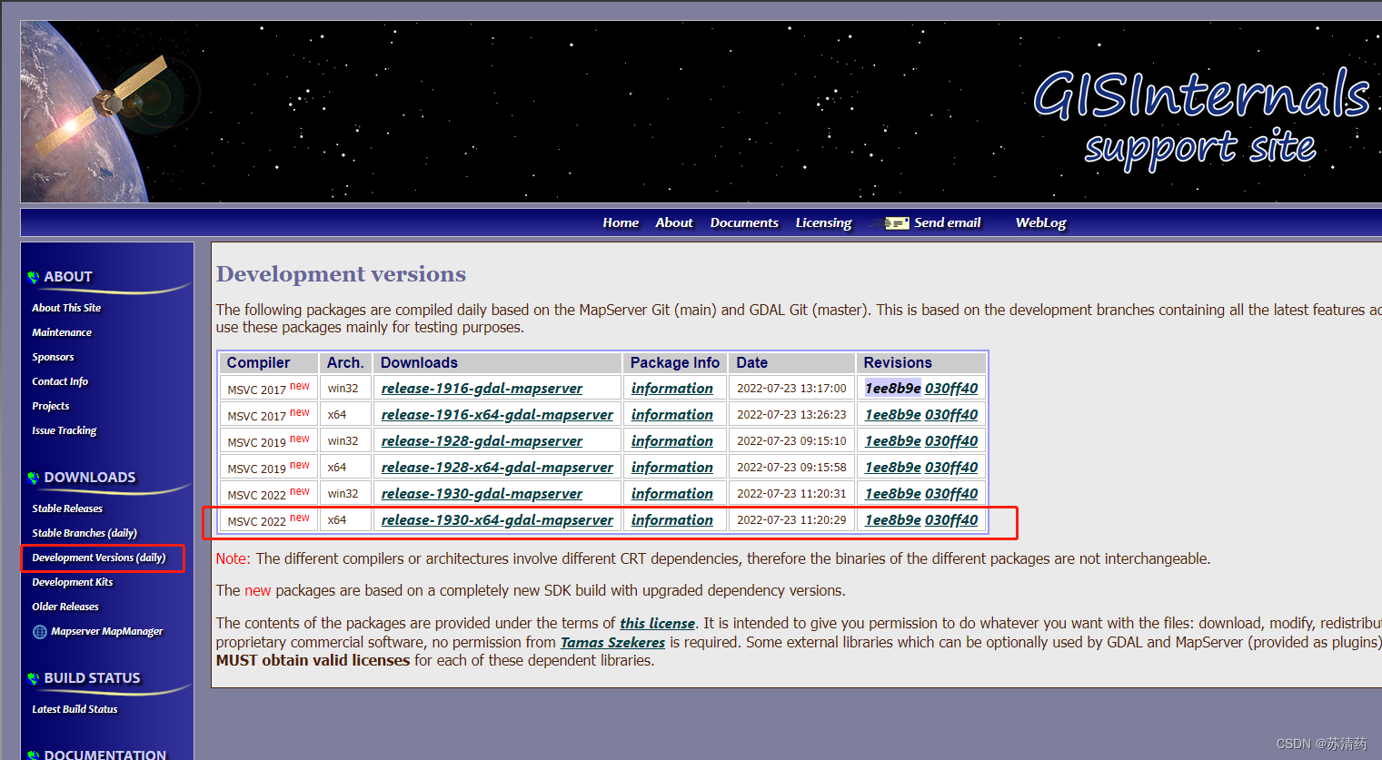Open information for release-1916-x64 row
Image resolution: width=1382 pixels, height=760 pixels.
pos(672,415)
